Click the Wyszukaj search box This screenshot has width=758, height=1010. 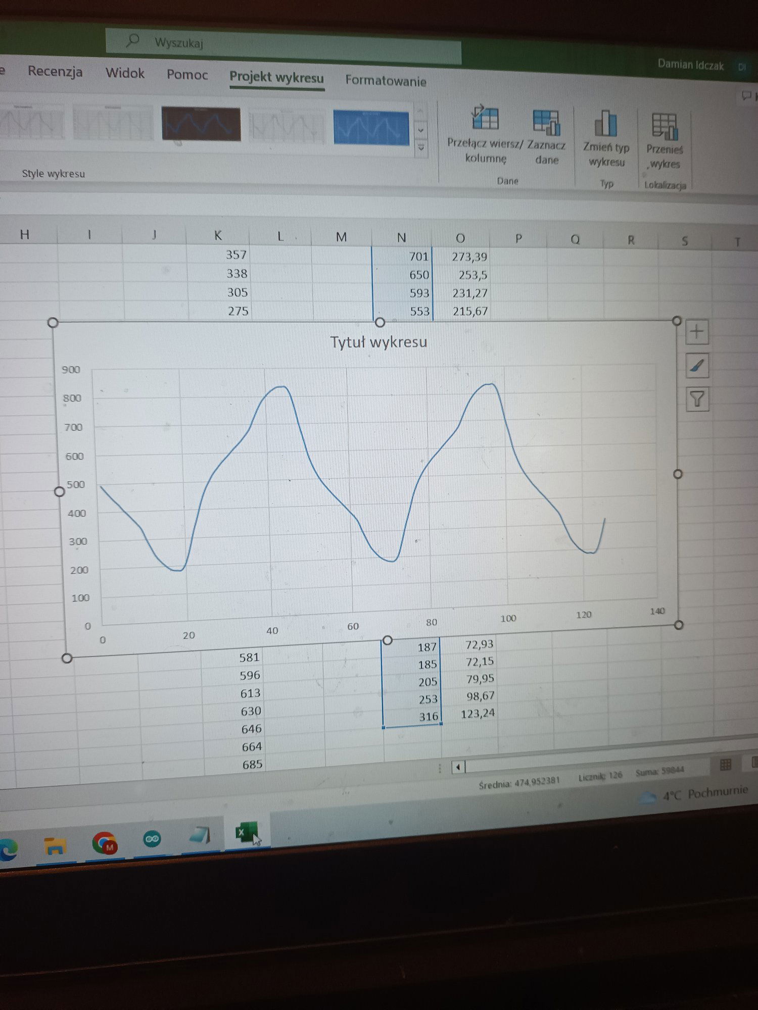[x=283, y=45]
